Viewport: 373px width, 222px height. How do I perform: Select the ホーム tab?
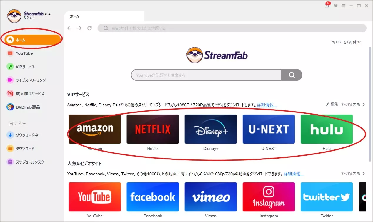(104, 16)
